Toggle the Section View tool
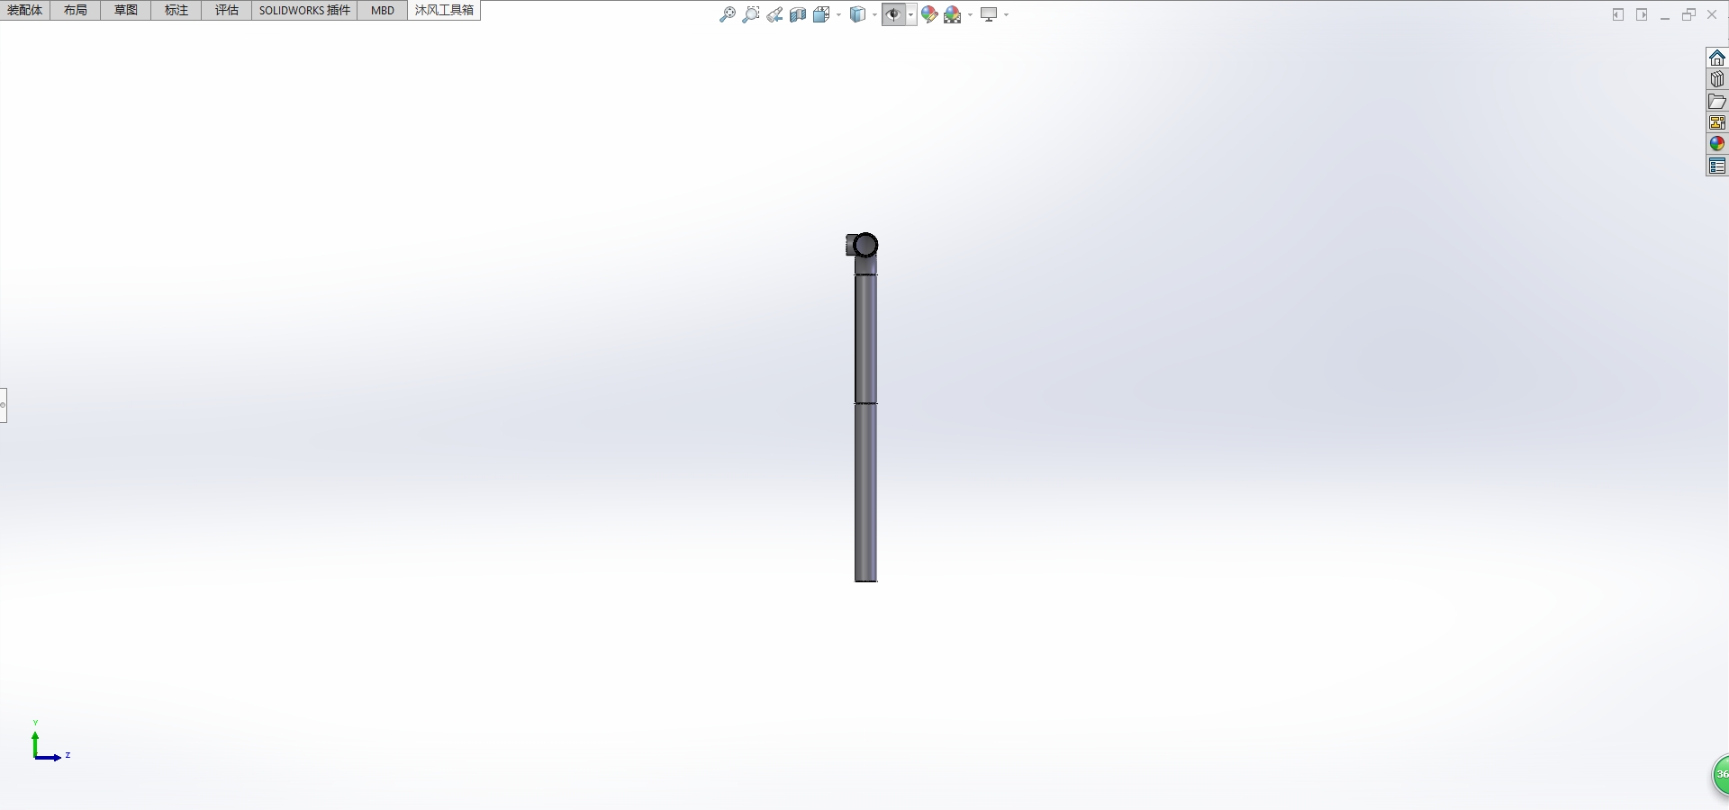1729x810 pixels. [798, 14]
